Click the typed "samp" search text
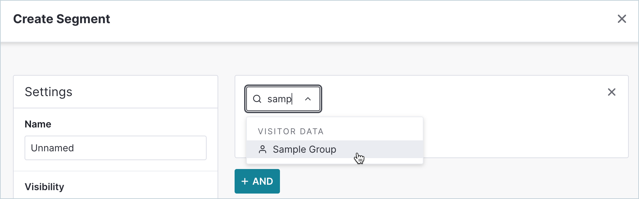This screenshot has width=639, height=199. click(279, 99)
